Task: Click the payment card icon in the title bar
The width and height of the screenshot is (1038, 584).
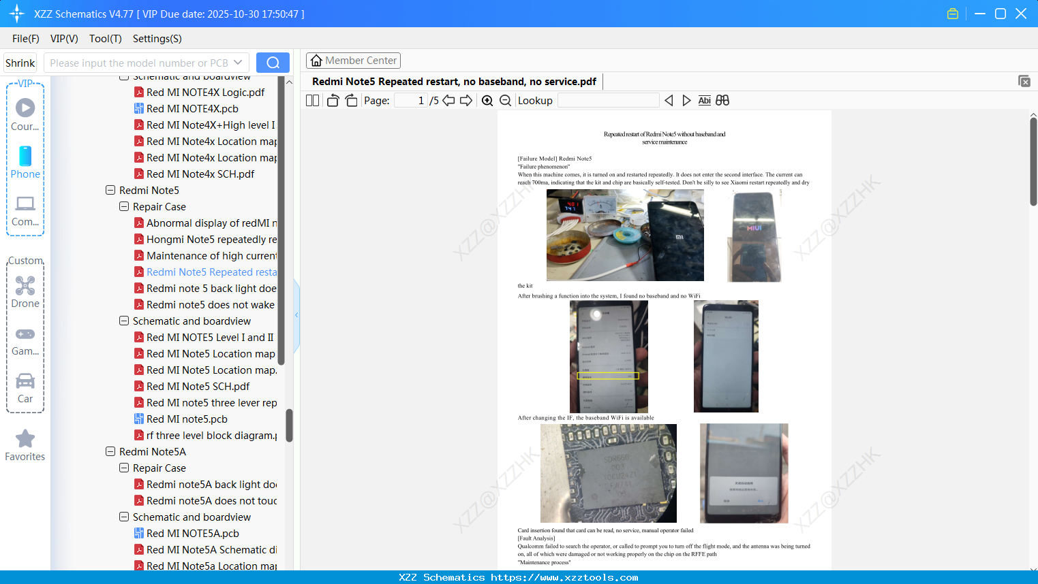Action: point(952,13)
